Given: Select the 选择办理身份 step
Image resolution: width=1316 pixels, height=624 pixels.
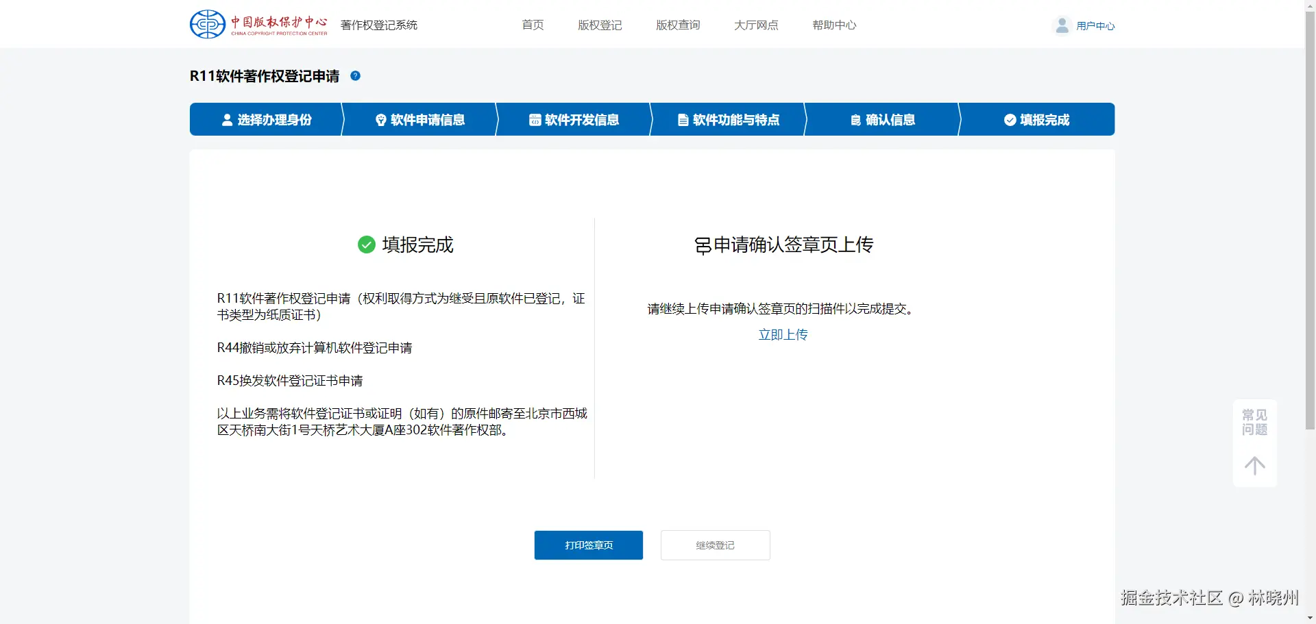Looking at the screenshot, I should coord(266,120).
